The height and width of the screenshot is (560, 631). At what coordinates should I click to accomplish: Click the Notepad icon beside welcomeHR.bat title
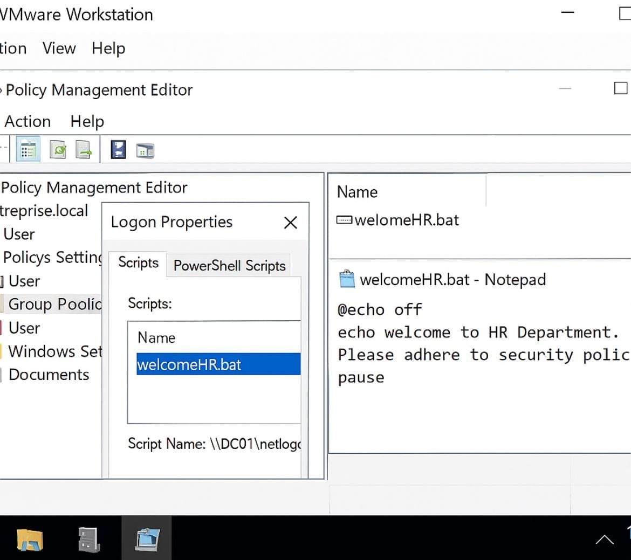pyautogui.click(x=347, y=279)
